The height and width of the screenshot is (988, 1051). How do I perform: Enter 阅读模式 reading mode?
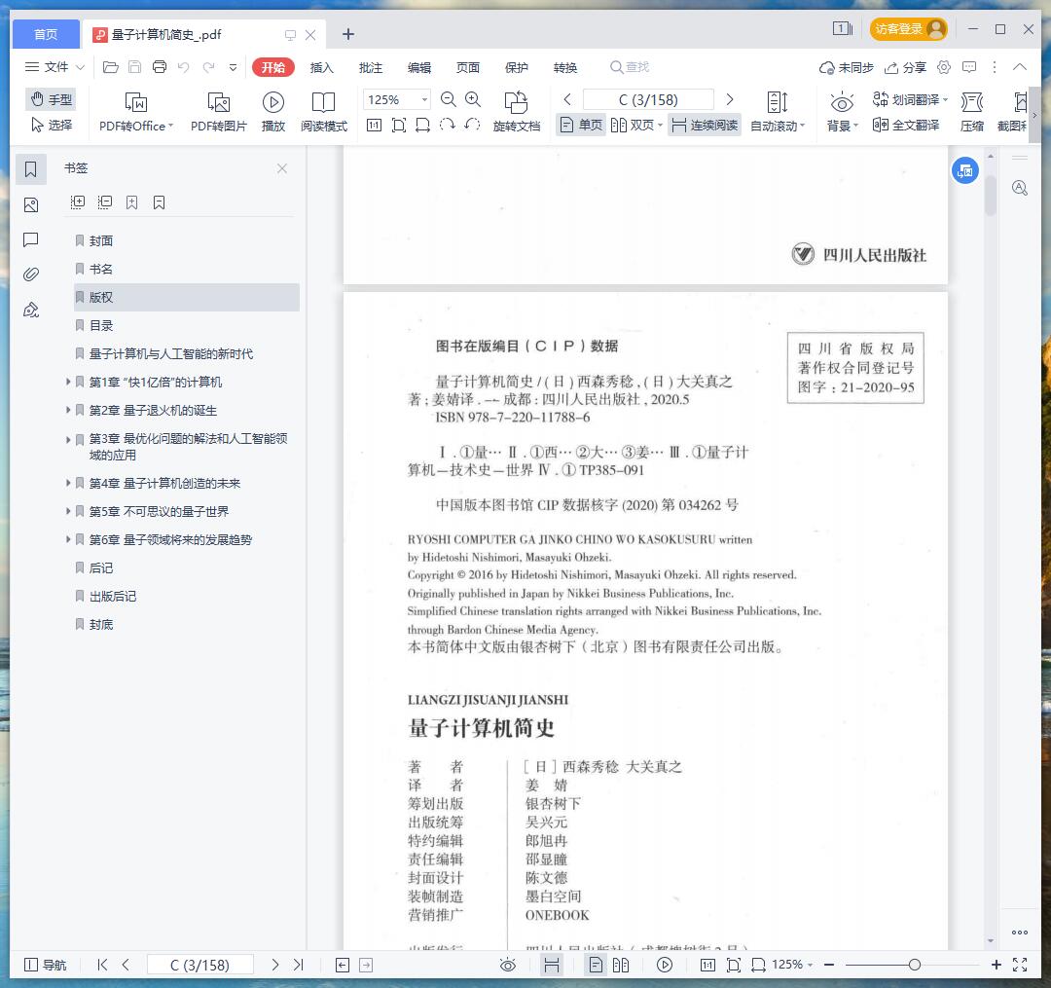pos(324,111)
